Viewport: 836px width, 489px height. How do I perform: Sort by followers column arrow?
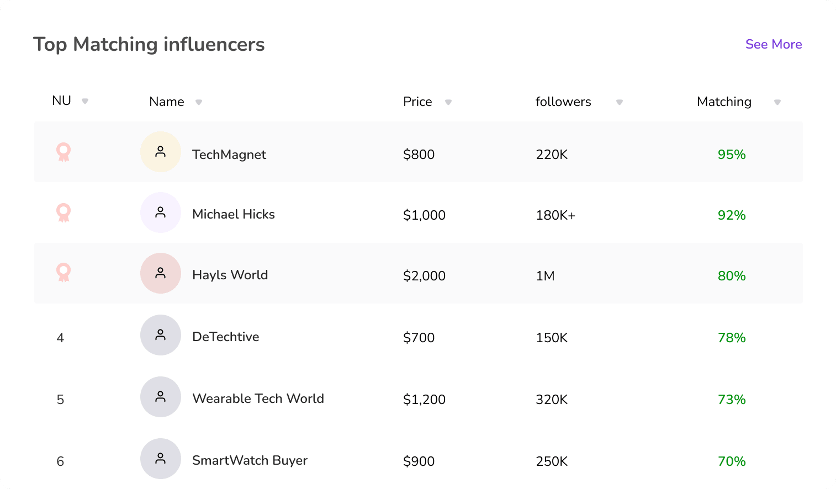(620, 102)
